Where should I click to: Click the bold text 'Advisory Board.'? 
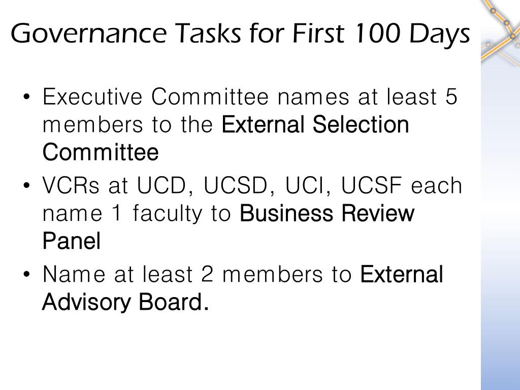(x=125, y=302)
